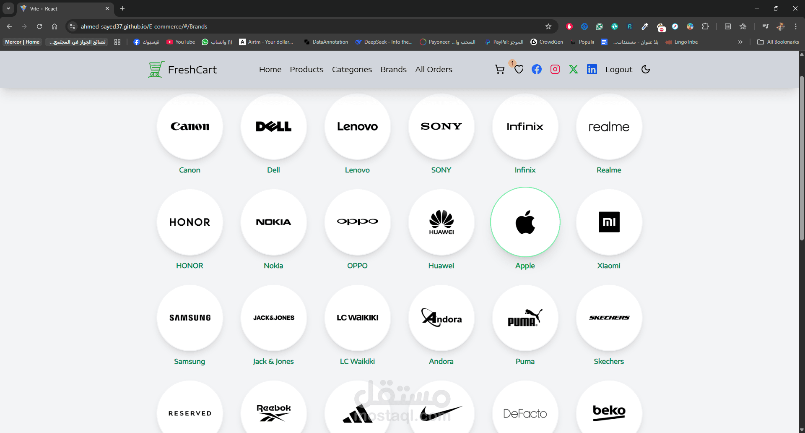The width and height of the screenshot is (805, 433).
Task: Select the Huawei brand logo
Action: click(441, 222)
